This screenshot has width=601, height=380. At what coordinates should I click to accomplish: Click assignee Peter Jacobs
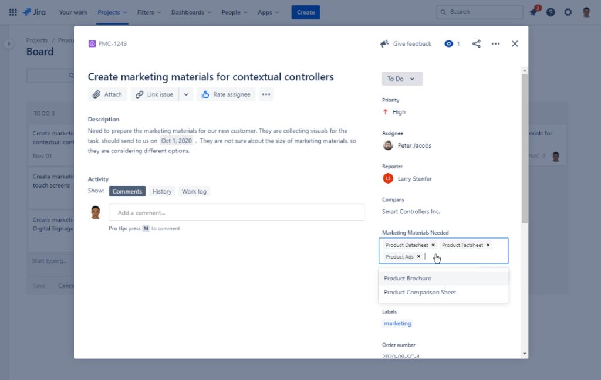click(x=414, y=145)
